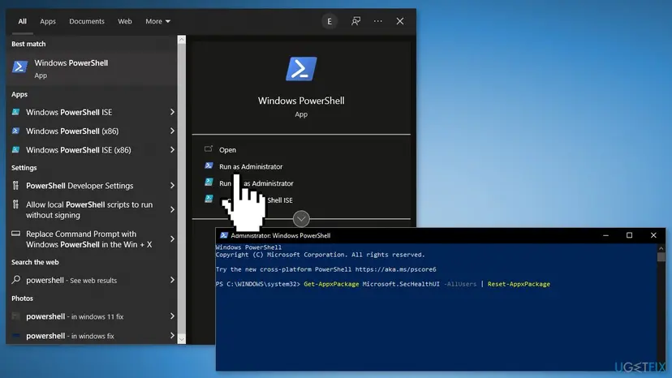Expand Windows PowerShell (x86) chevron

pos(172,131)
